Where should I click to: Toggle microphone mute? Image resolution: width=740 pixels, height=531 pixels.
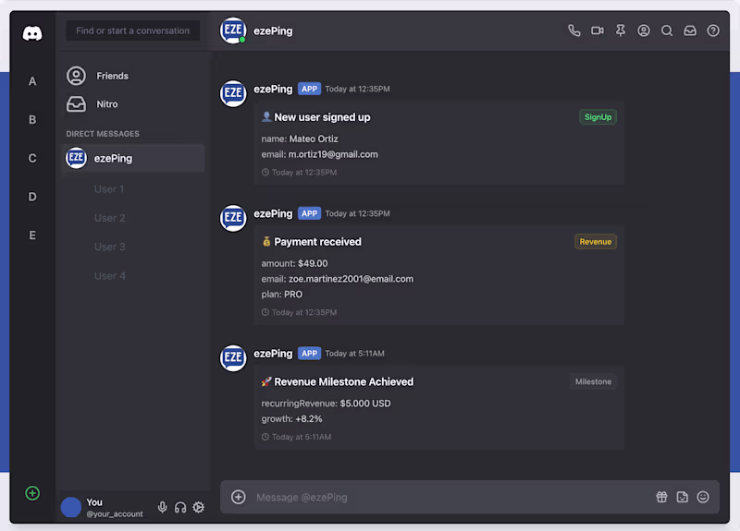point(163,507)
